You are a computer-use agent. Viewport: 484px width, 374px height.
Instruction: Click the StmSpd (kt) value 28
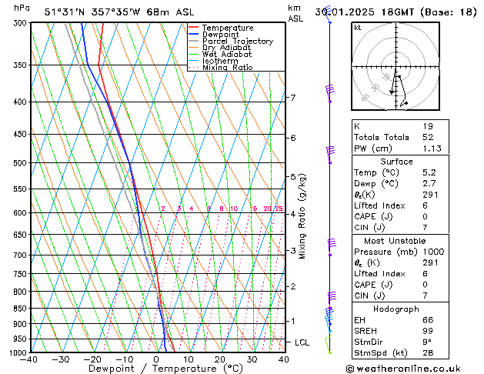[x=428, y=352]
